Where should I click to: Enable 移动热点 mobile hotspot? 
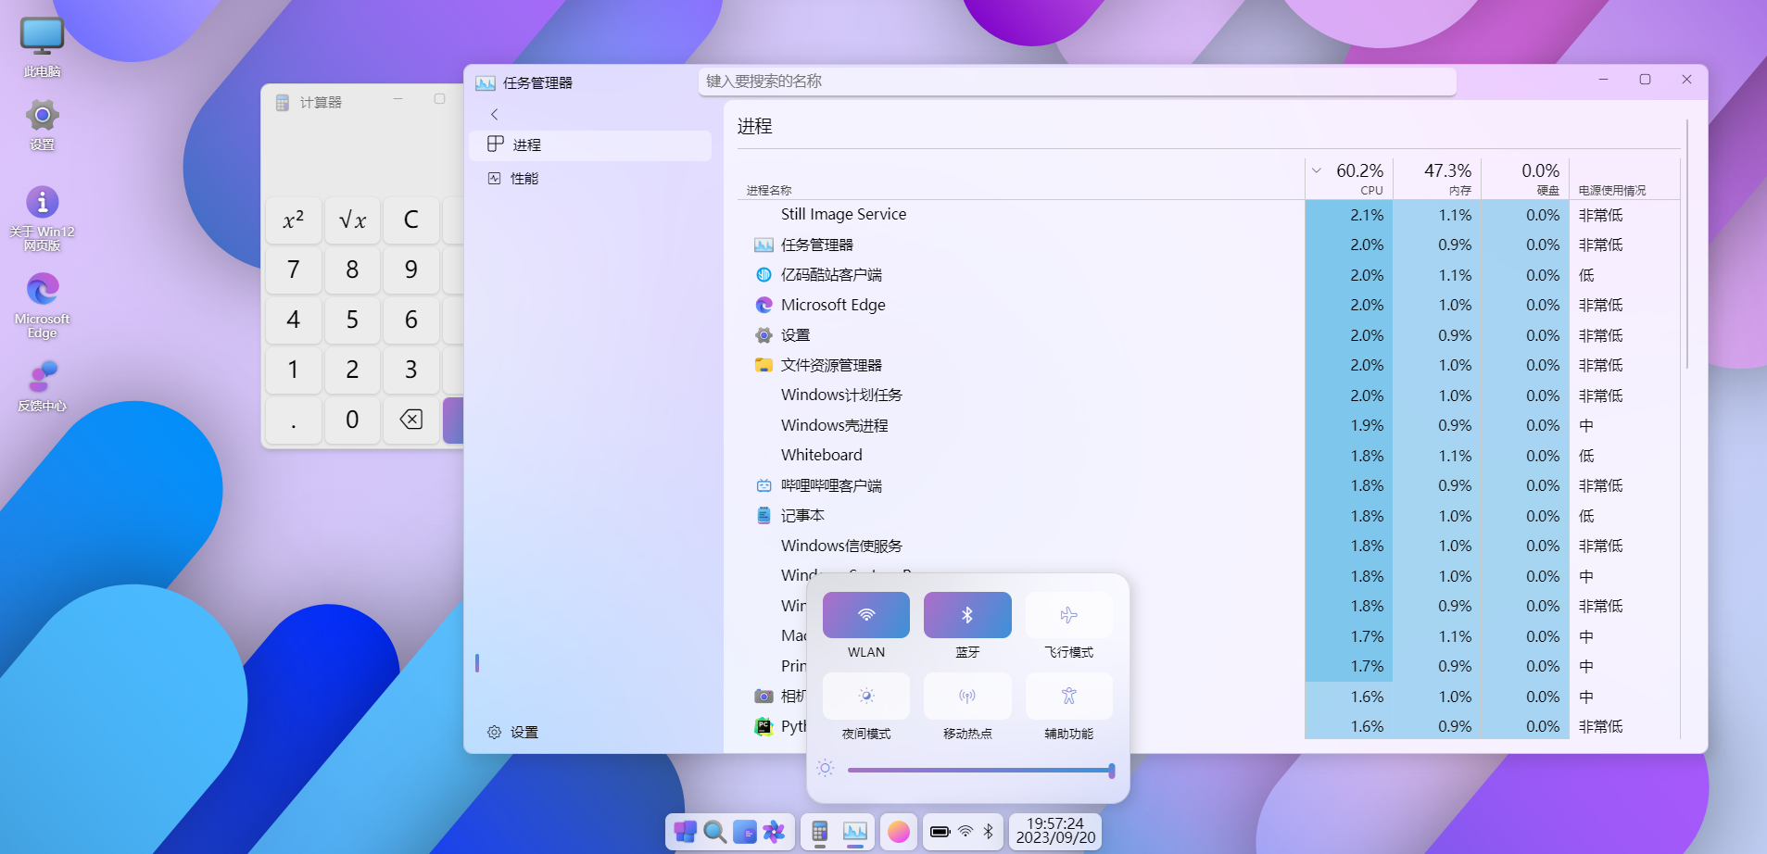(x=967, y=696)
